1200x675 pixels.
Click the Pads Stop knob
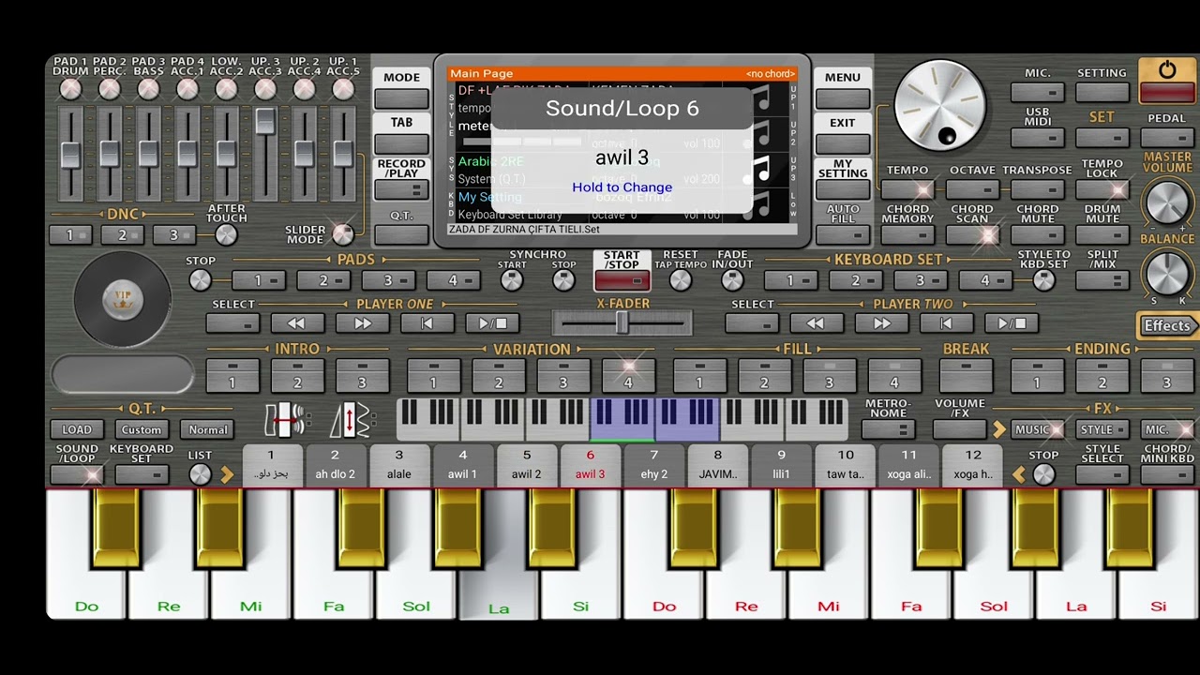pos(201,279)
